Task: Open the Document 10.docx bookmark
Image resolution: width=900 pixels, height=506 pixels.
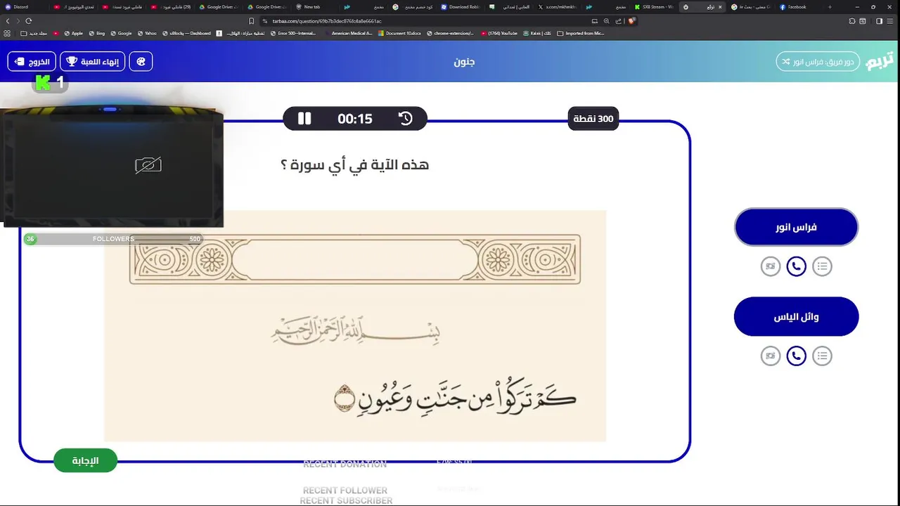Action: coord(399,33)
